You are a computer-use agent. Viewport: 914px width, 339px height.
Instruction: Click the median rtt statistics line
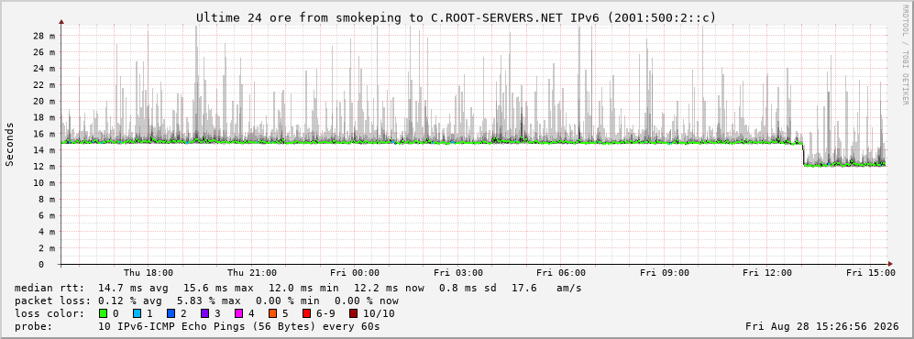(x=298, y=289)
